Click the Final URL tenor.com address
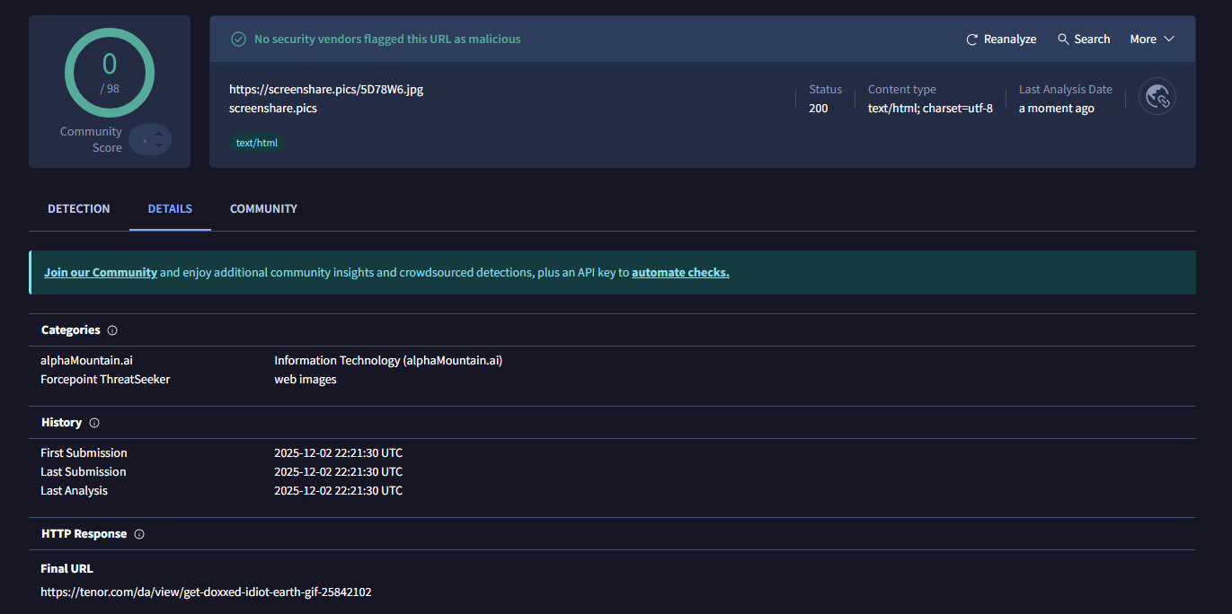The height and width of the screenshot is (614, 1232). click(x=206, y=592)
